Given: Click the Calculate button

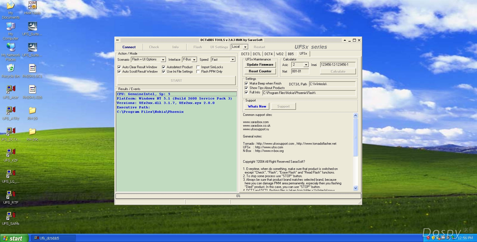Looking at the screenshot, I should pyautogui.click(x=338, y=72).
